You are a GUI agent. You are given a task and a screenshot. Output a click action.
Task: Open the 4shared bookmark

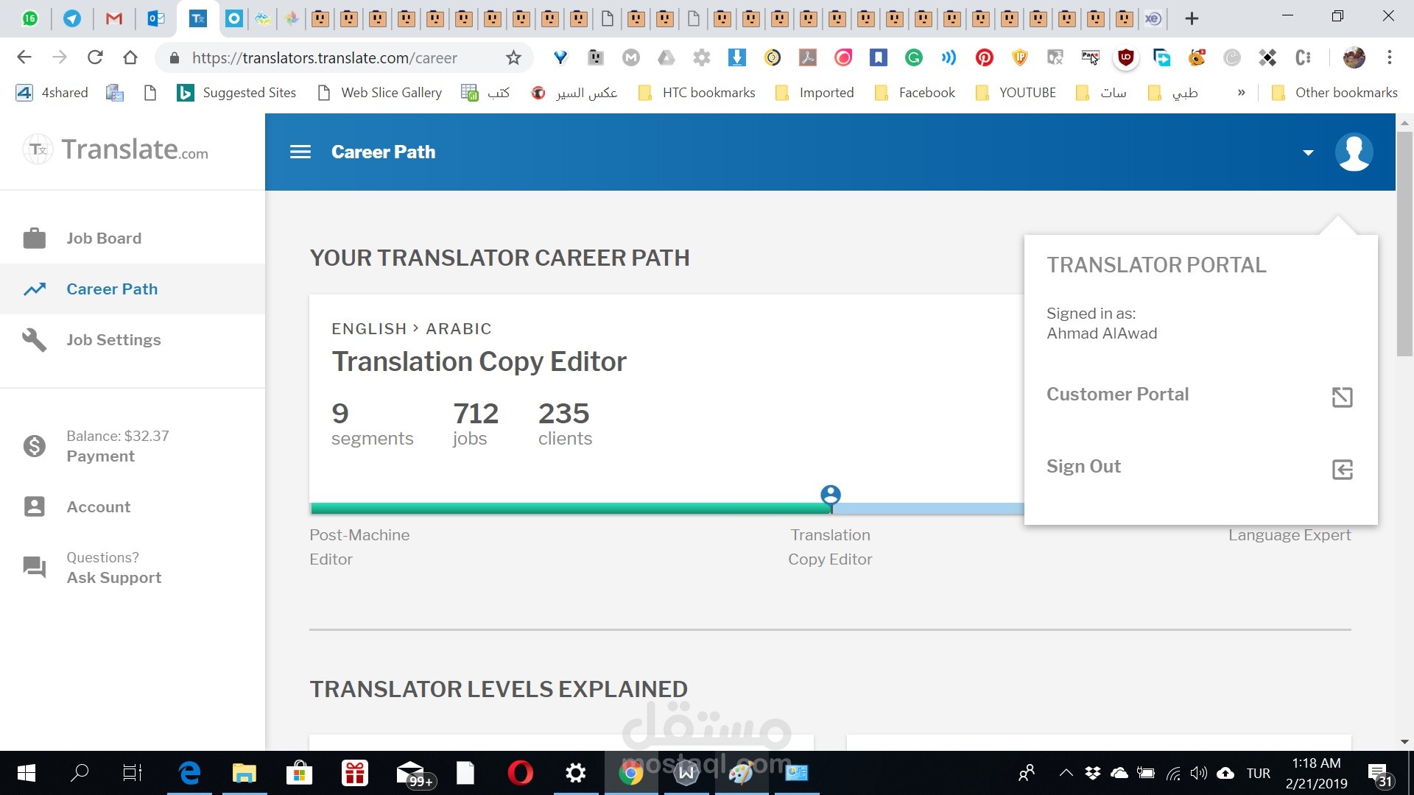(x=52, y=93)
